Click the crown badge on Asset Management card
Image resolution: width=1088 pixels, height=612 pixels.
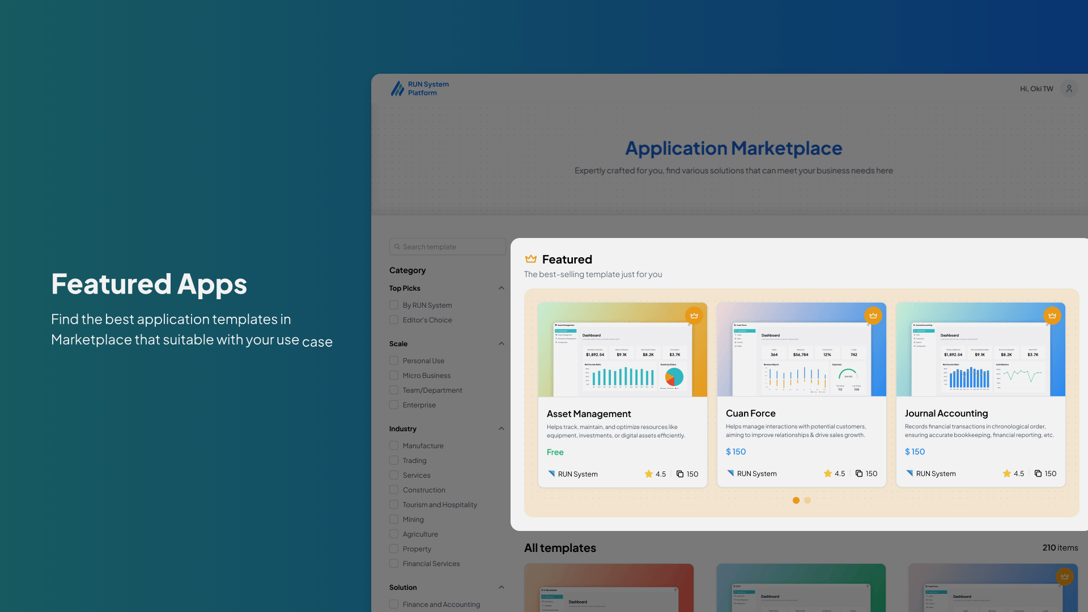[694, 316]
